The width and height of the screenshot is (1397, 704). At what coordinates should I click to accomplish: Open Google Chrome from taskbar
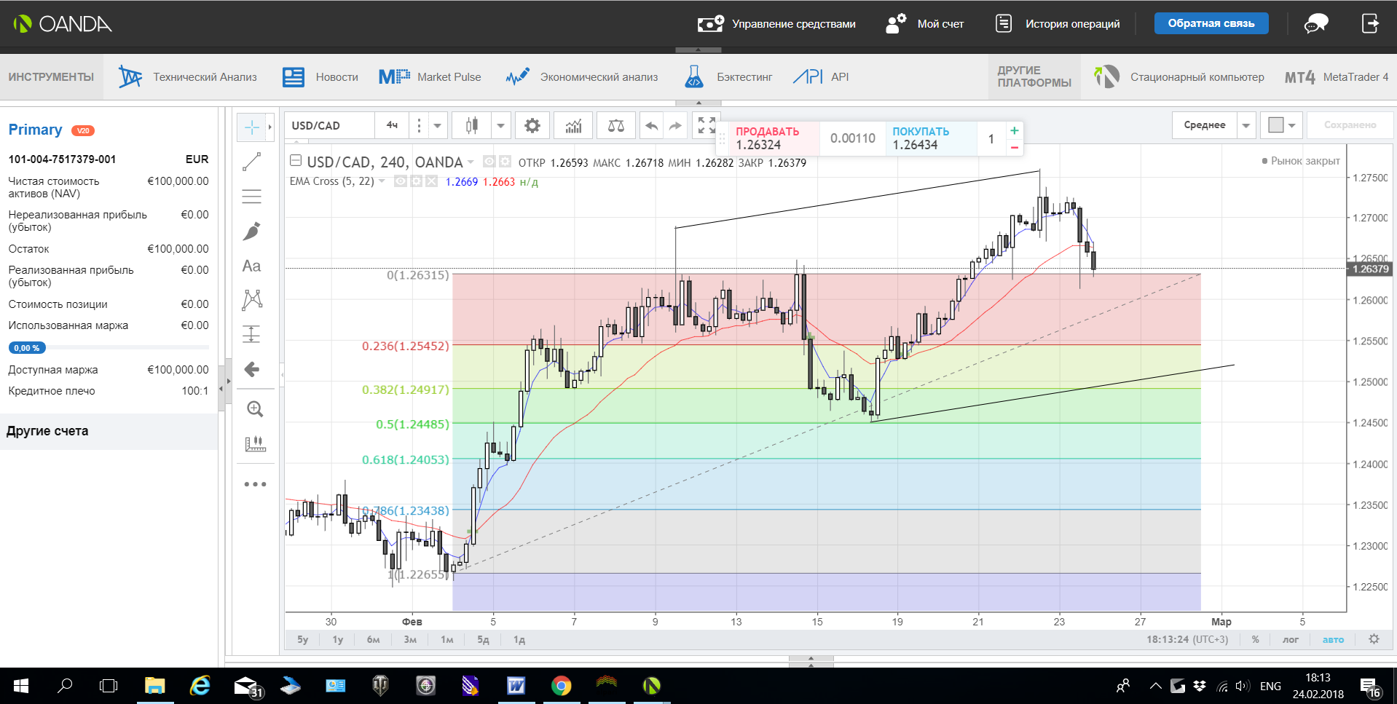coord(561,686)
